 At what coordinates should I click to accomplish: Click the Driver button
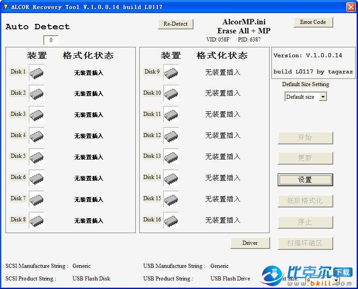pyautogui.click(x=250, y=243)
